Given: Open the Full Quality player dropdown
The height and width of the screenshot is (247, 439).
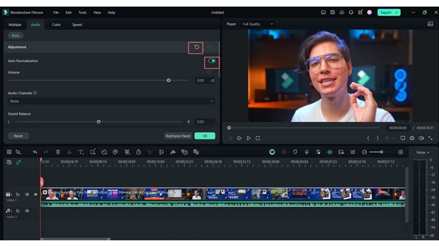Looking at the screenshot, I should click(x=257, y=24).
